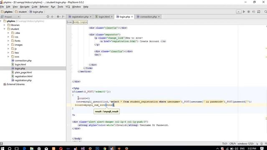Open the File menu
267x150 pixels.
click(2, 7)
